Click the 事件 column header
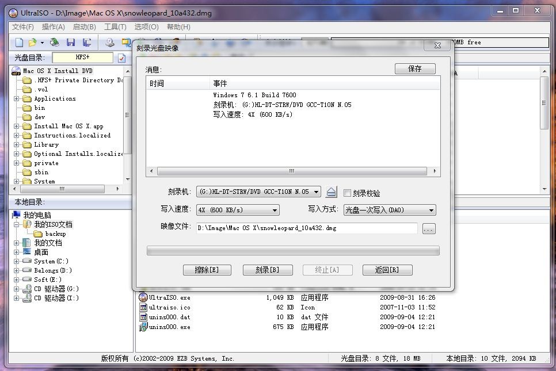 point(325,83)
